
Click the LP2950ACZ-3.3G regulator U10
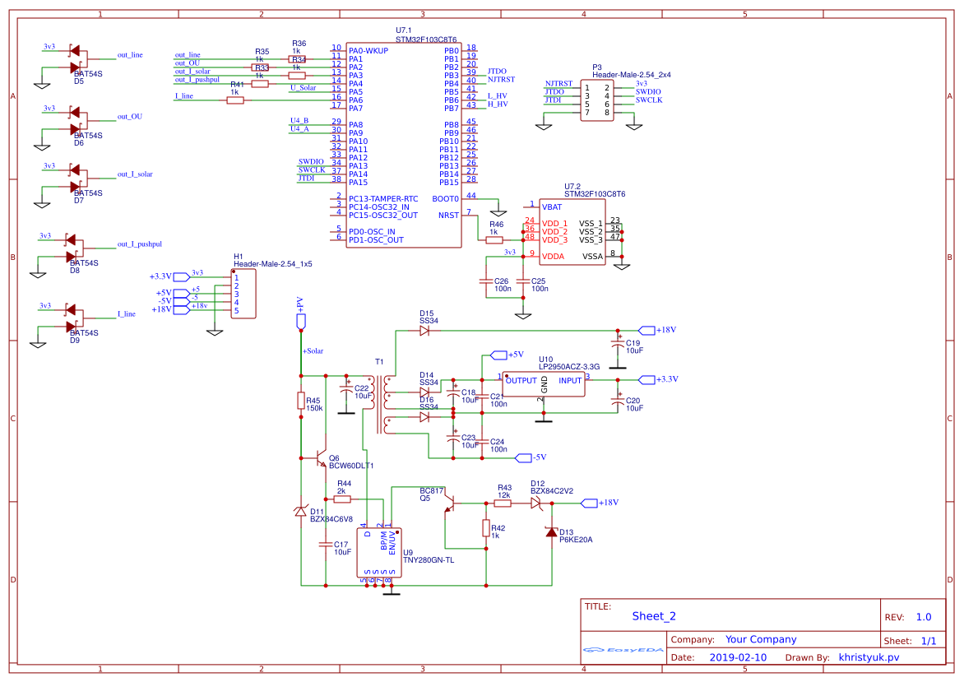coord(544,383)
